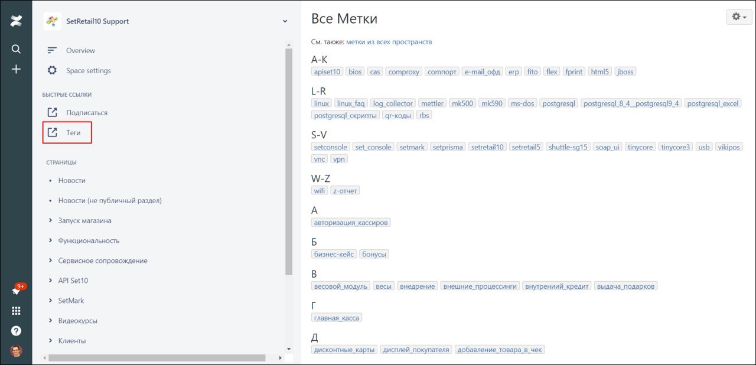The image size is (756, 365).
Task: Open Confluence home logo icon
Action: tap(16, 22)
